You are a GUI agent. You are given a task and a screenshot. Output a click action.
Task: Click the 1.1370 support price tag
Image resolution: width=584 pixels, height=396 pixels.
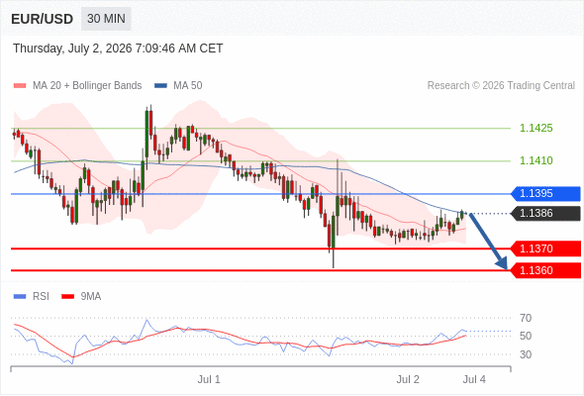(546, 248)
